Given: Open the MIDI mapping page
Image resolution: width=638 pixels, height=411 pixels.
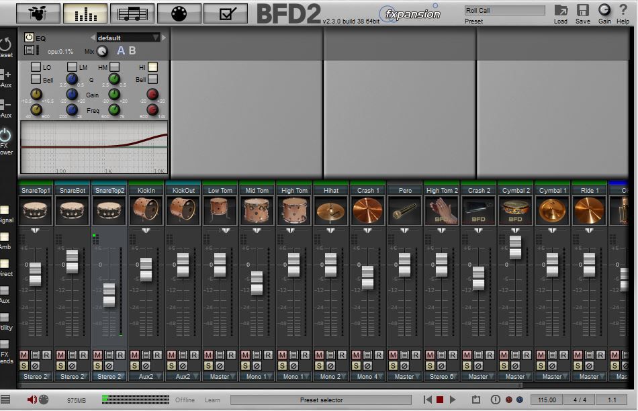Looking at the screenshot, I should (179, 13).
